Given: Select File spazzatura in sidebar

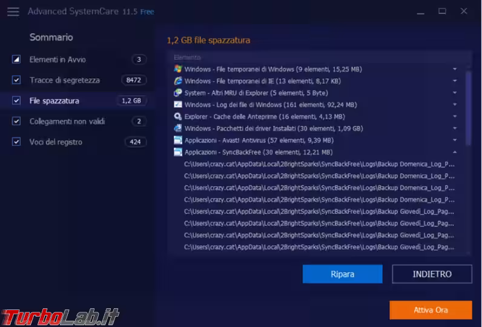Looking at the screenshot, I should (54, 101).
